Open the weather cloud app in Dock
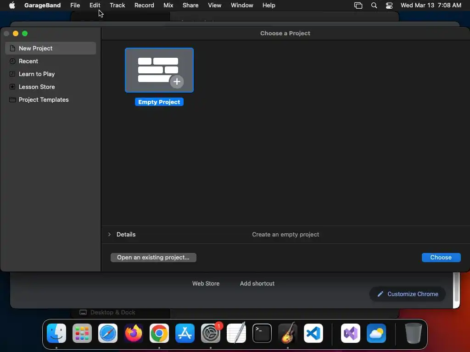Image resolution: width=470 pixels, height=352 pixels. coord(376,333)
